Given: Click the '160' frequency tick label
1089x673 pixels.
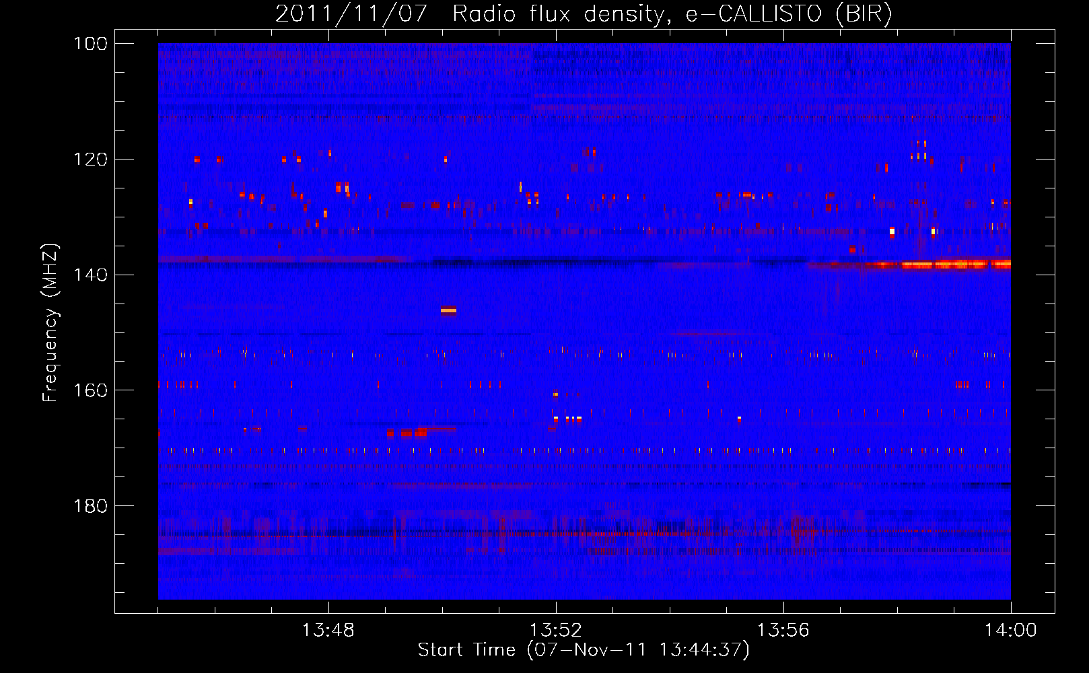Looking at the screenshot, I should [90, 390].
